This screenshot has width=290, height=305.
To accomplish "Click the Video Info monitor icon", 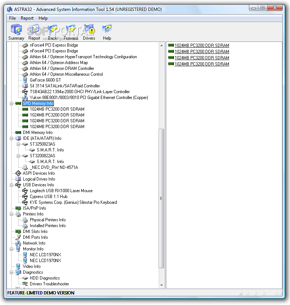I will 18,266.
